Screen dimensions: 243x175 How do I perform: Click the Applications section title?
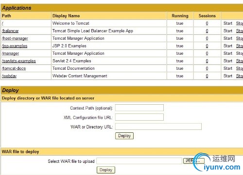17,8
